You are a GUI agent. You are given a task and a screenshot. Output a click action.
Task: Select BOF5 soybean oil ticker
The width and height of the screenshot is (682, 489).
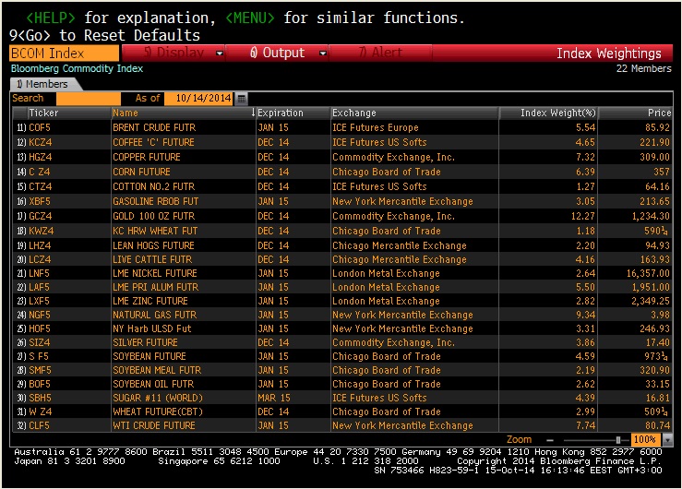(40, 385)
